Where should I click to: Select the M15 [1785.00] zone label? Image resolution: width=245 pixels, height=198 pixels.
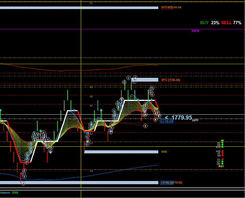point(171,80)
